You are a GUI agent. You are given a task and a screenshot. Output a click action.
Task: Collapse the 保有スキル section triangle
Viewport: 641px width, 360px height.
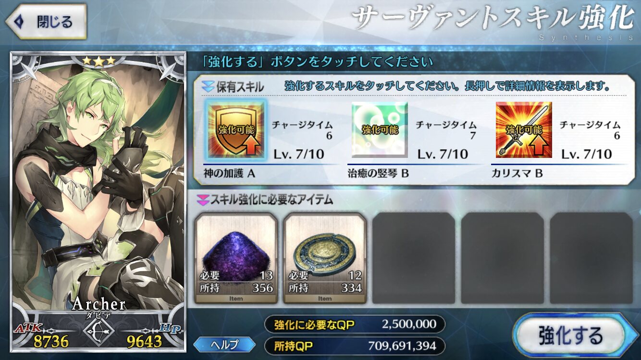(208, 86)
